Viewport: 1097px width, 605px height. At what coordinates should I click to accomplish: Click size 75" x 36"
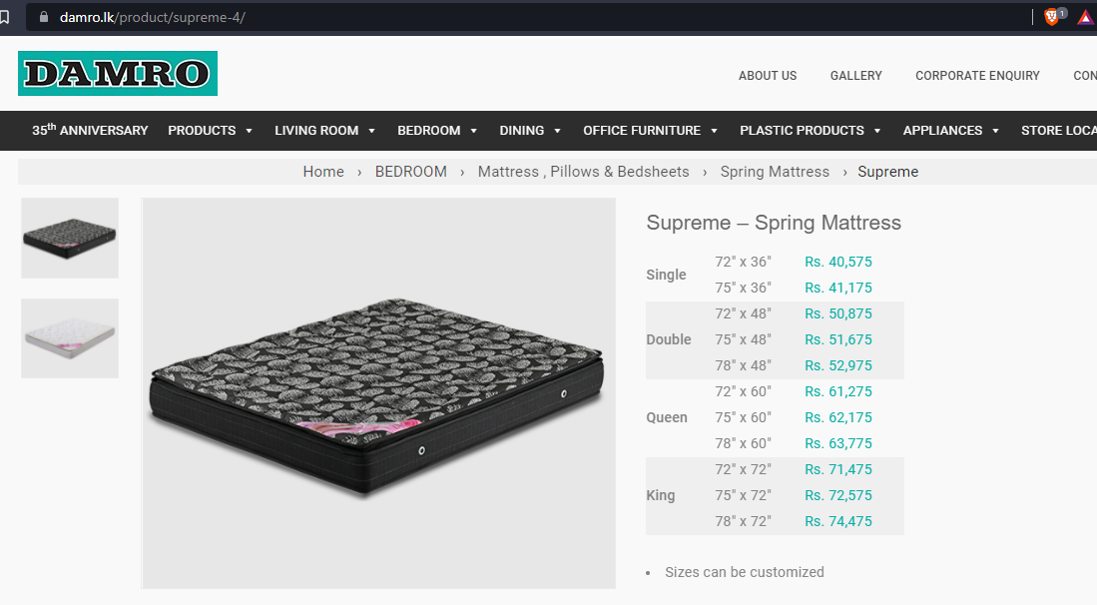point(743,288)
